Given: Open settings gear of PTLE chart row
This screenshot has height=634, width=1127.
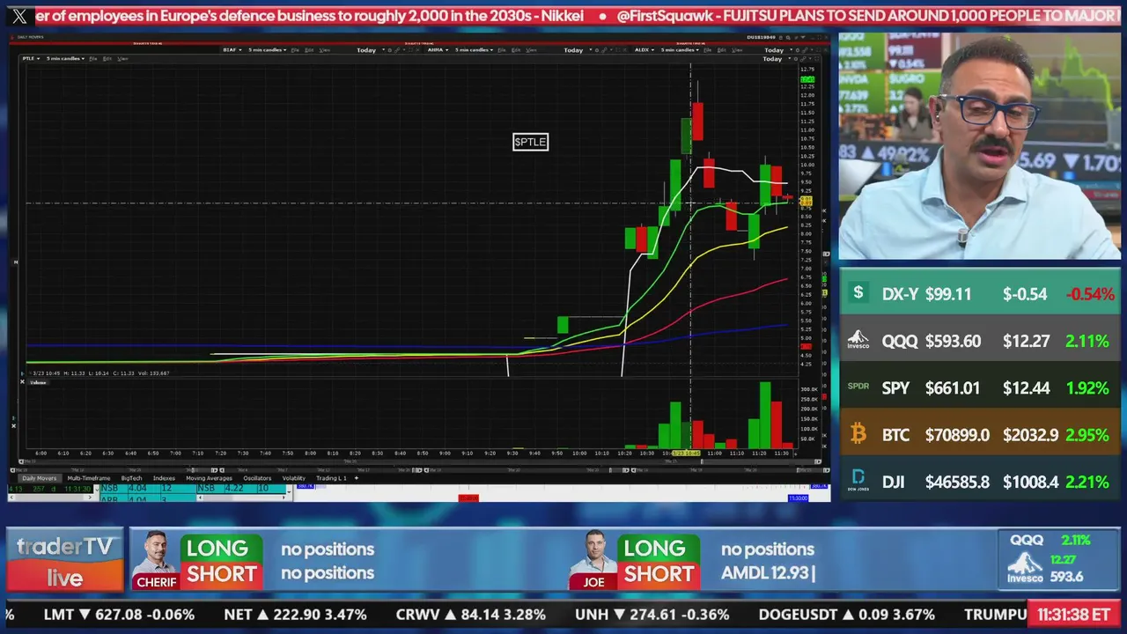Looking at the screenshot, I should (x=795, y=59).
